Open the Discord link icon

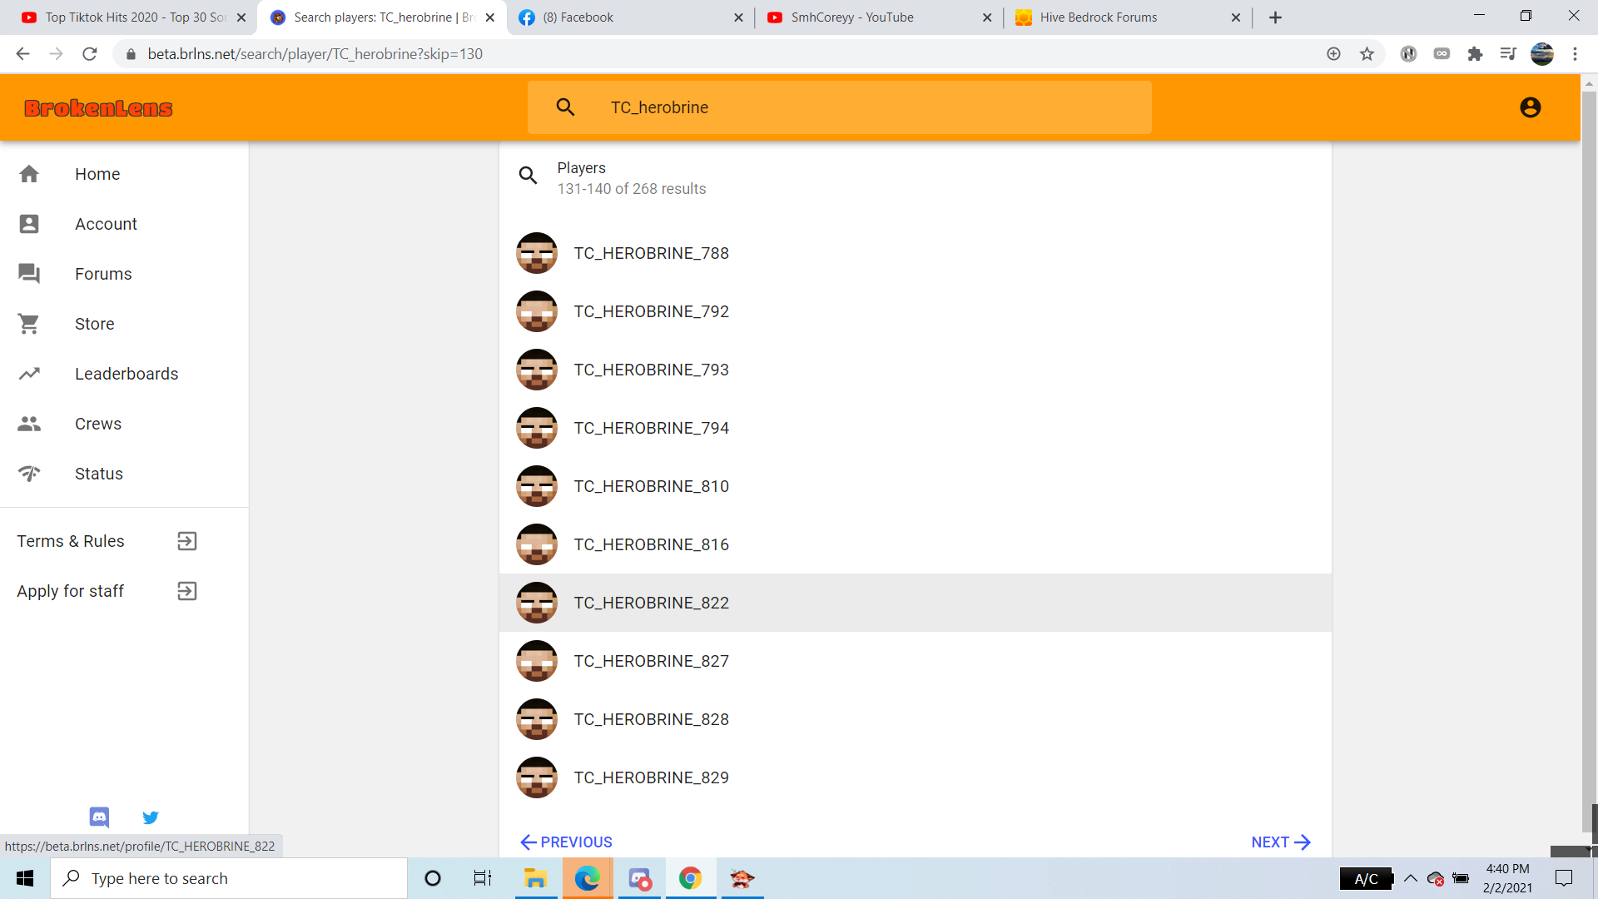[99, 817]
